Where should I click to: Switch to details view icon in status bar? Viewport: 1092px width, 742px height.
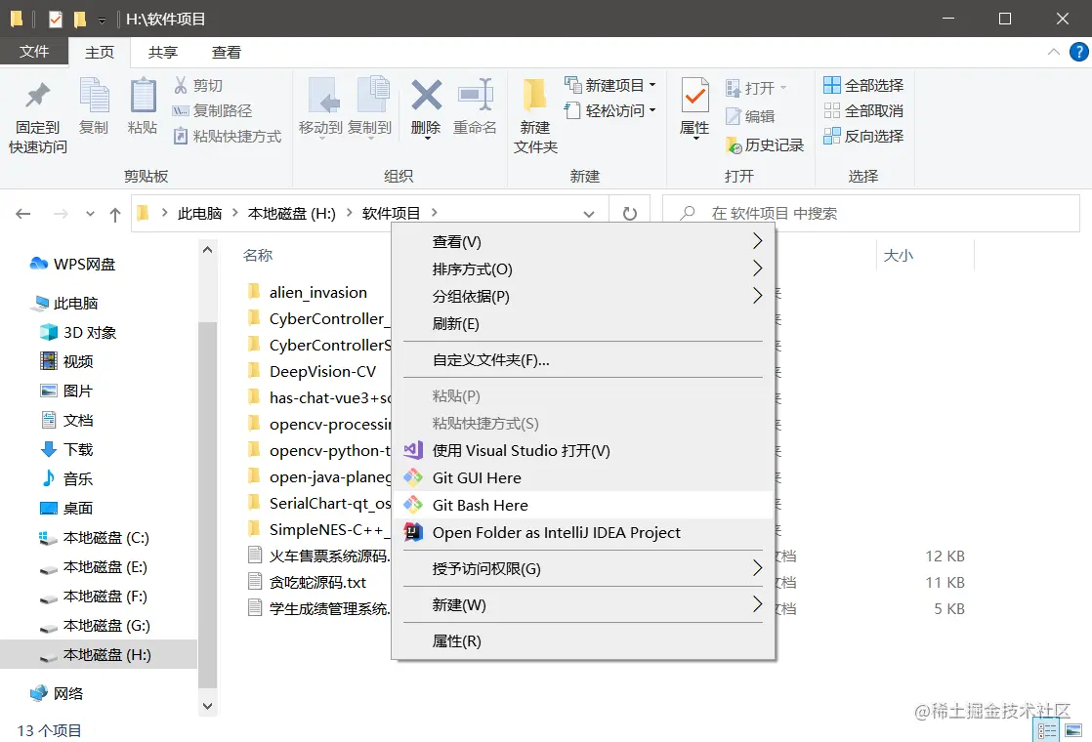click(x=1047, y=731)
